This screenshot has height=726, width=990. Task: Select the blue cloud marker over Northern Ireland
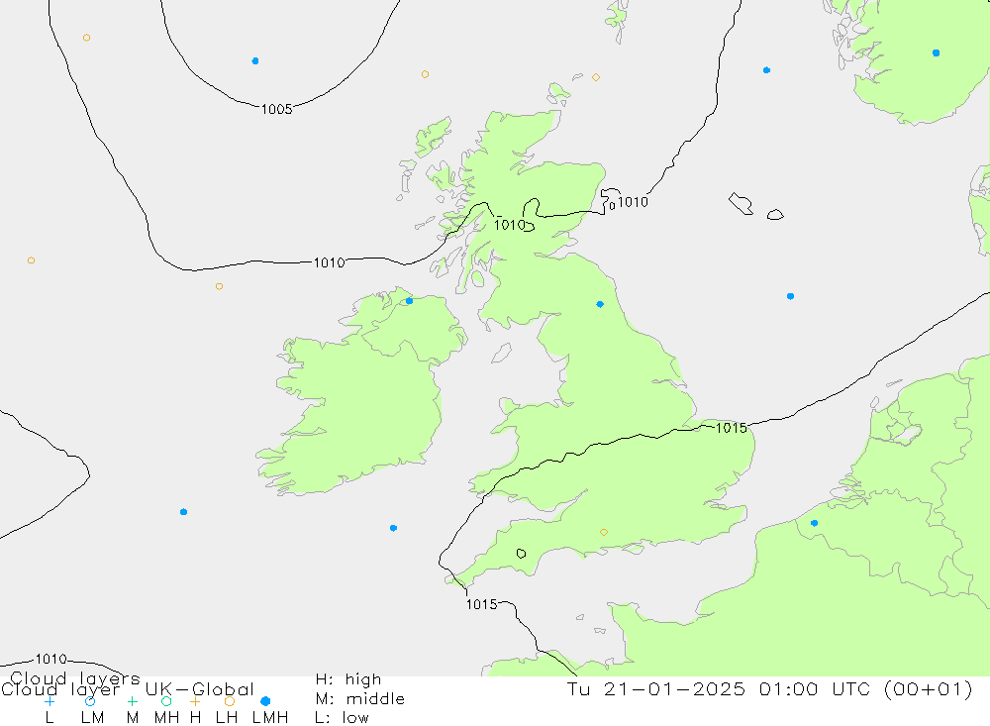point(409,301)
